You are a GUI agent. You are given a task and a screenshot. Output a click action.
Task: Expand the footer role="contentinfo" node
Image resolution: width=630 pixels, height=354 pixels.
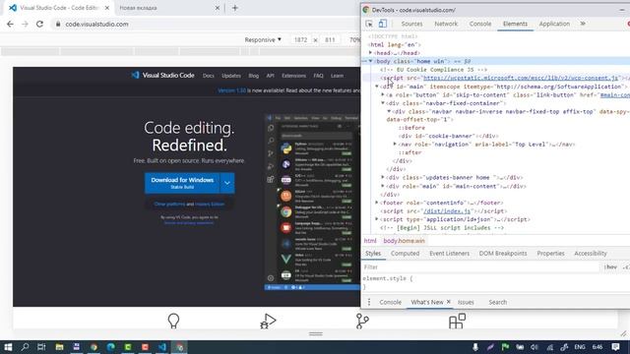377,203
